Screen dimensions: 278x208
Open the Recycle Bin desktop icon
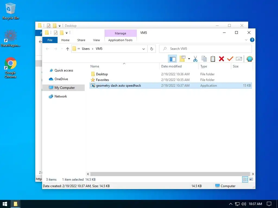[x=11, y=11]
